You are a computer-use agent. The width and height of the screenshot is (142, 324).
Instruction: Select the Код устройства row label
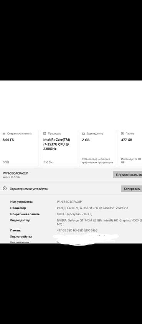[21, 236]
